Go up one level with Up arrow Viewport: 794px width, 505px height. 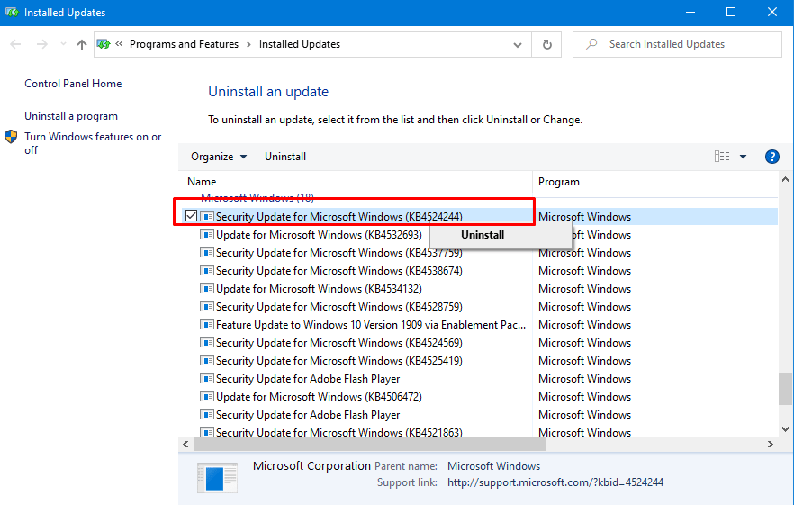point(82,45)
